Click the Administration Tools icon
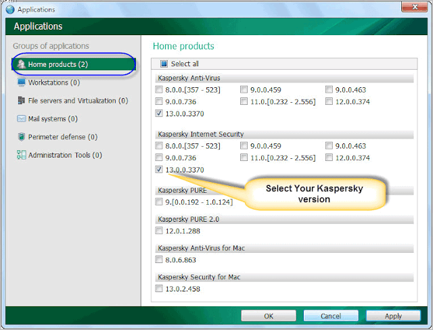 pos(21,155)
